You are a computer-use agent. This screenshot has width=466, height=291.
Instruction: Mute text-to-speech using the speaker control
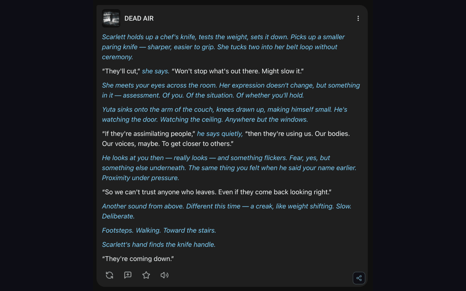click(164, 275)
